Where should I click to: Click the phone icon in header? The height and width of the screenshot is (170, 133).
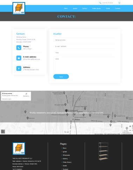point(100,3)
